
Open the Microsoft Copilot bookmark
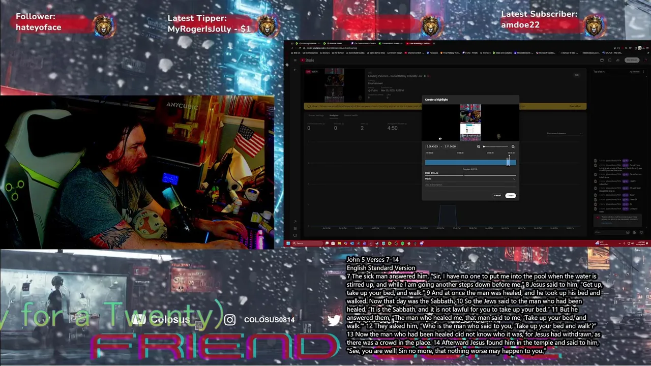click(546, 53)
